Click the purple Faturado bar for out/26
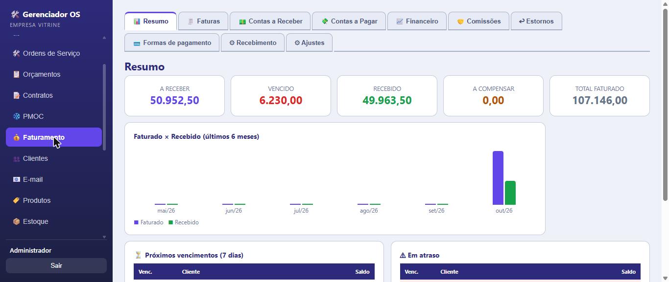Viewport: 669px width, 282px height. click(x=498, y=178)
